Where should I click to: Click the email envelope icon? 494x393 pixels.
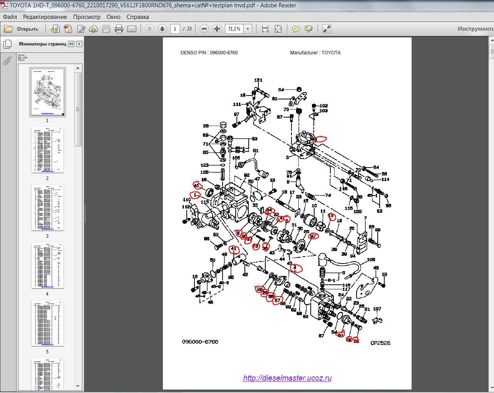(x=132, y=29)
